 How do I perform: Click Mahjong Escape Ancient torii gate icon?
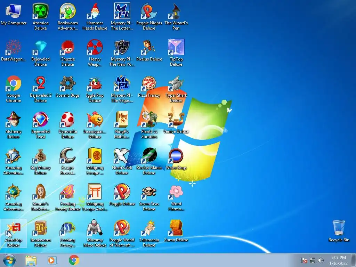95,192
